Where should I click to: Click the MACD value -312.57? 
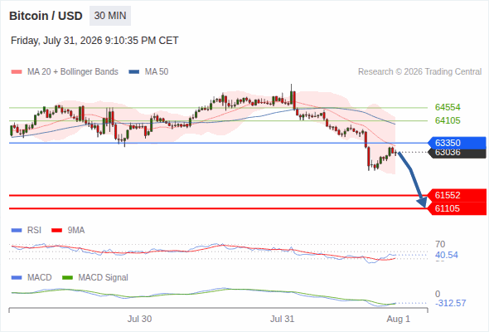(x=451, y=303)
